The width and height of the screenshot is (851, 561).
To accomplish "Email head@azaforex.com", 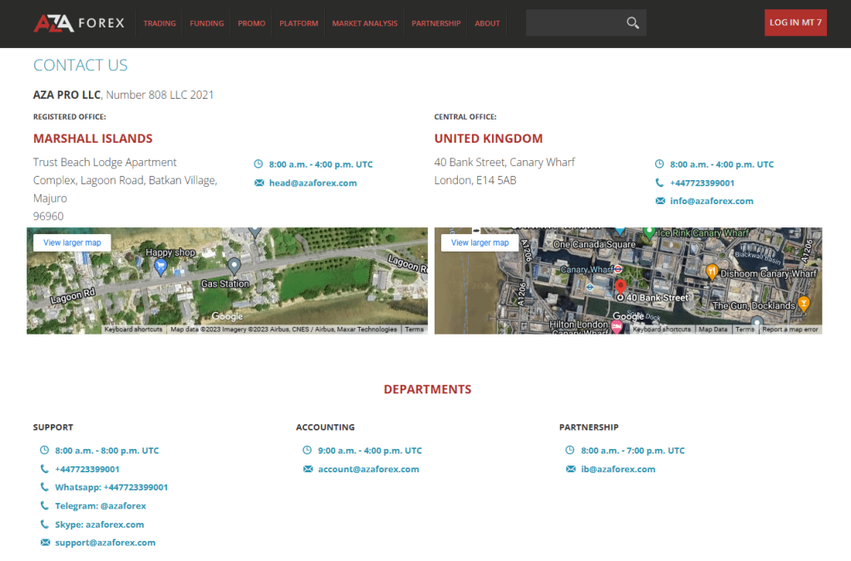I will 312,183.
